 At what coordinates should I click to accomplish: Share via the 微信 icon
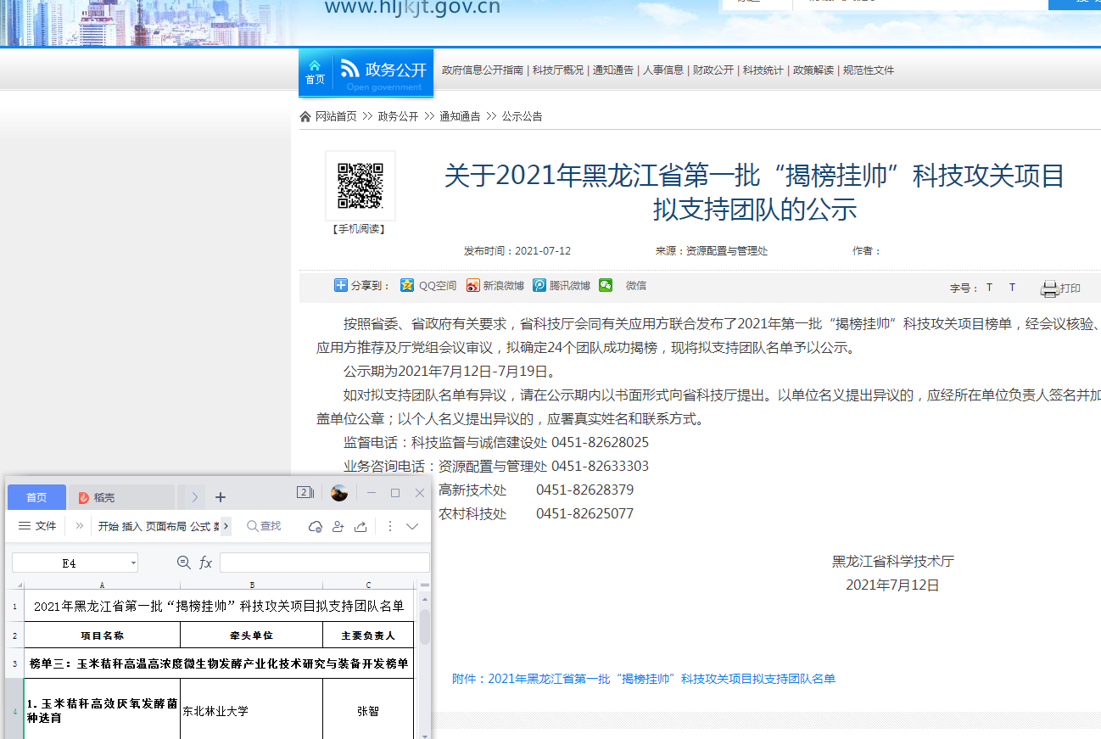tap(606, 286)
